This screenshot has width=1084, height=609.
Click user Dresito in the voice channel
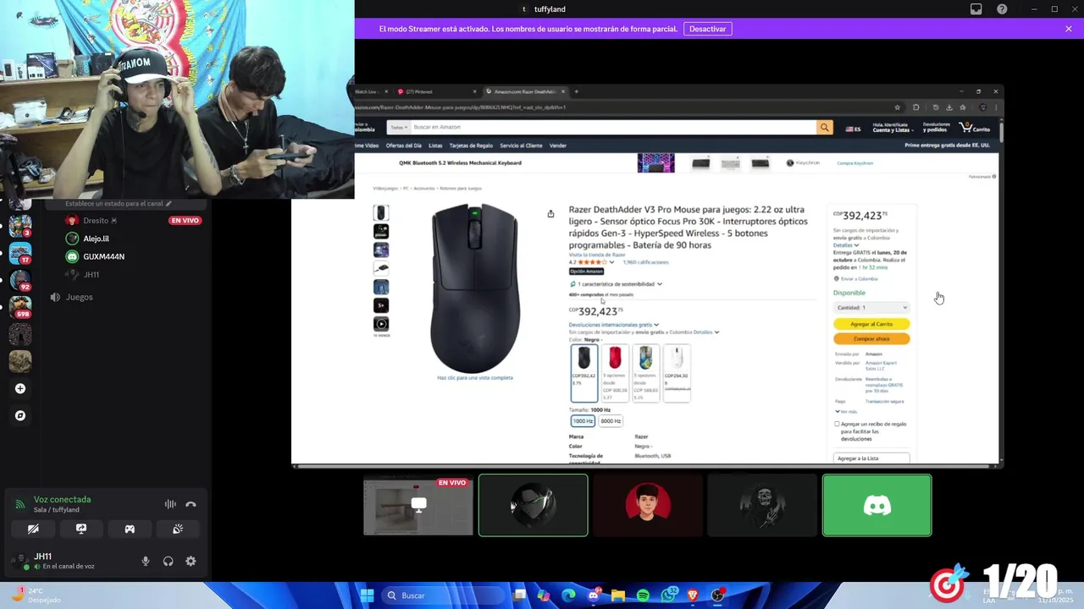click(96, 221)
